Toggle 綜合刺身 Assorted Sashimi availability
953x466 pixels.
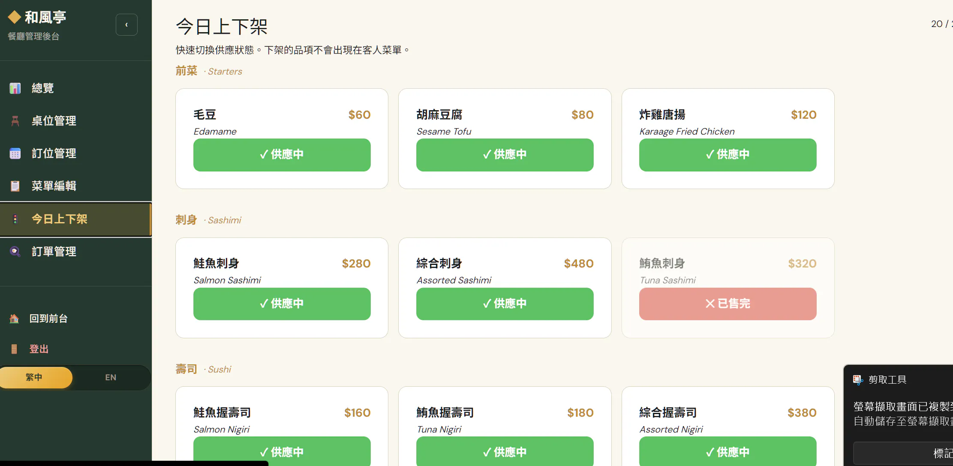pos(505,304)
